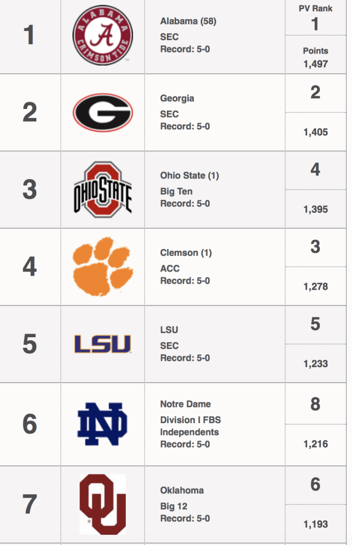Click the Division I FBS Independents text
This screenshot has height=545, width=352.
[x=190, y=426]
